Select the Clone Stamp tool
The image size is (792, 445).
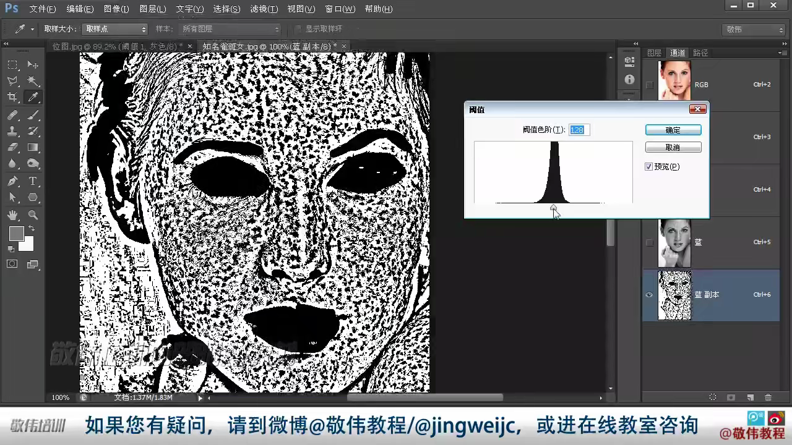coord(12,131)
